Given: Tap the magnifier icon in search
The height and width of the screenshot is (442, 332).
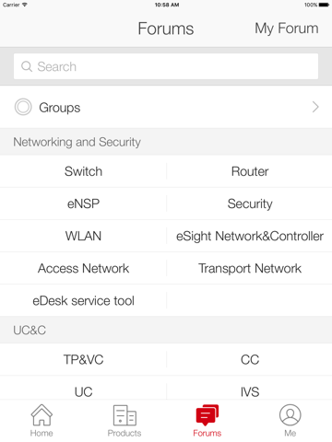Looking at the screenshot, I should 27,66.
